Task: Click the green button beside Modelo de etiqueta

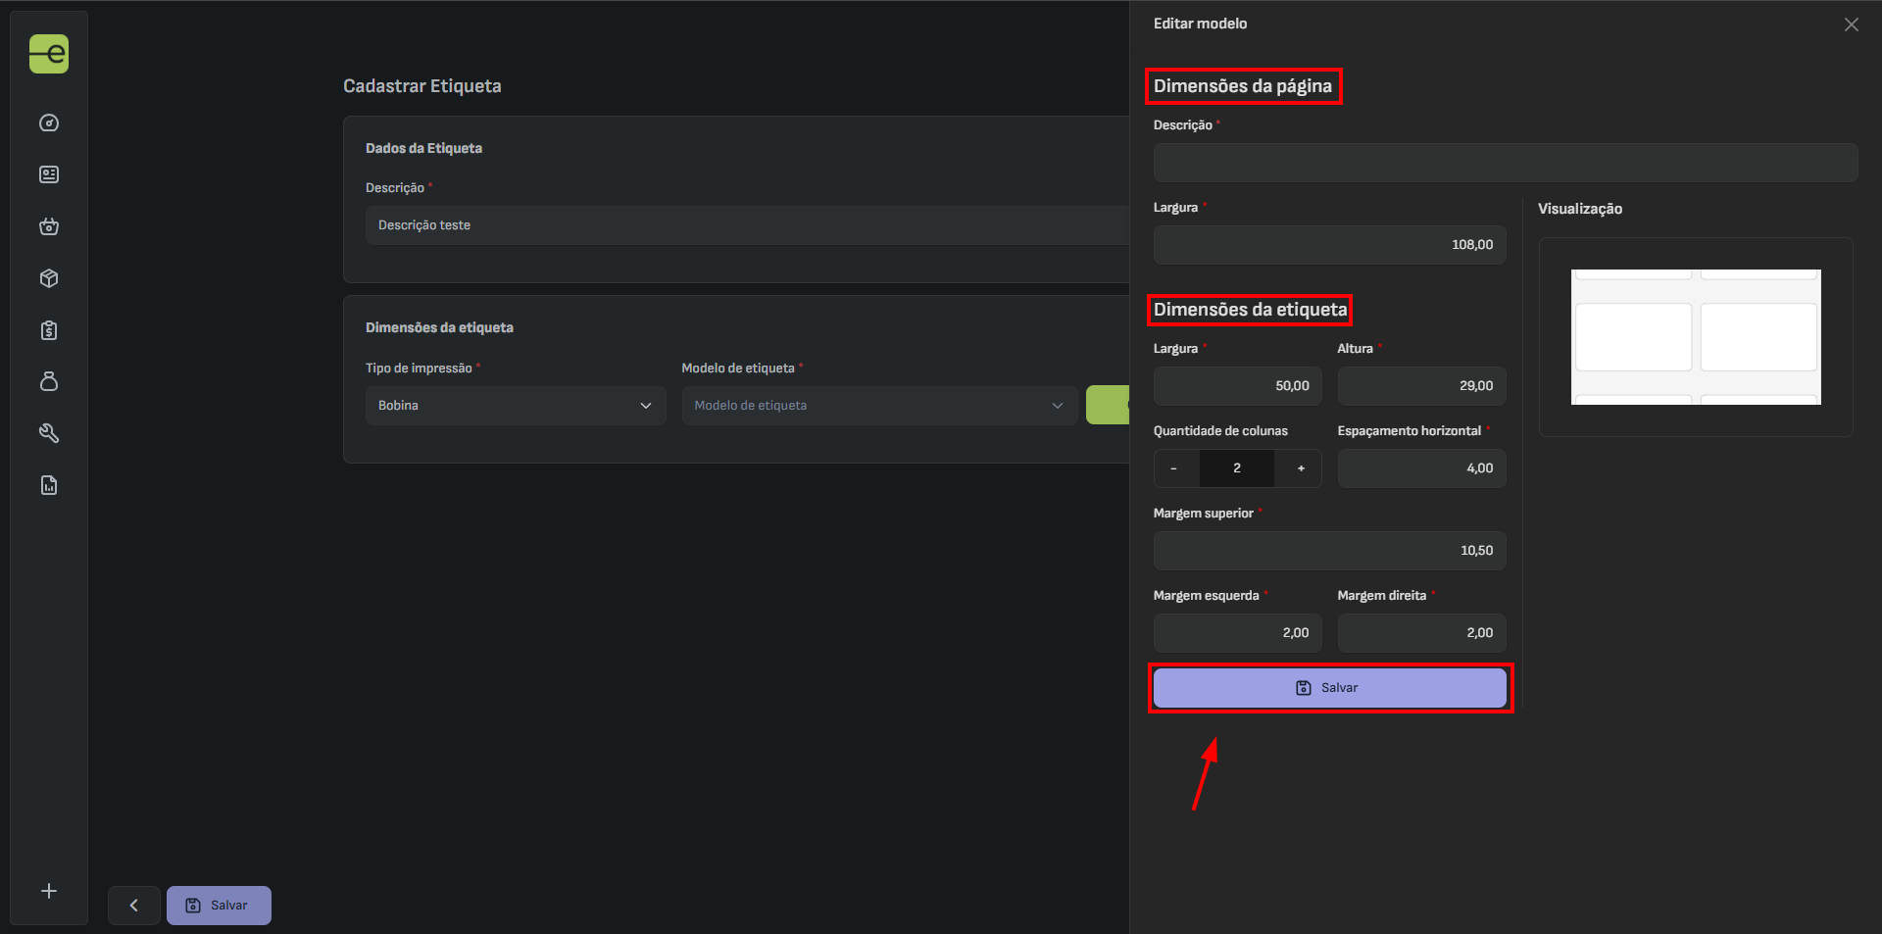Action: 1108,405
